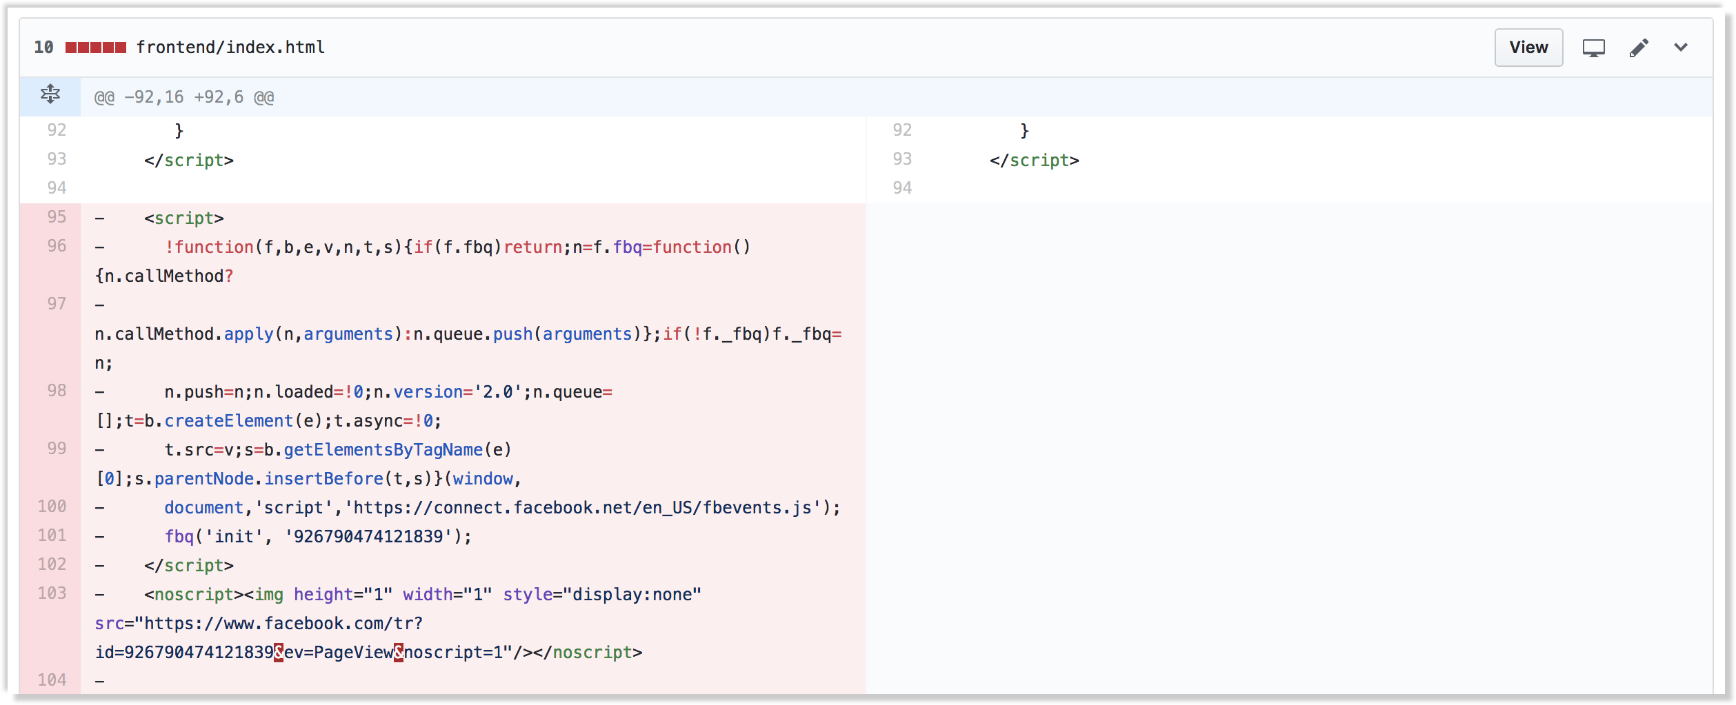Click the getElementsByTagName code line
Viewport: 1736px width, 705px height.
pos(338,450)
